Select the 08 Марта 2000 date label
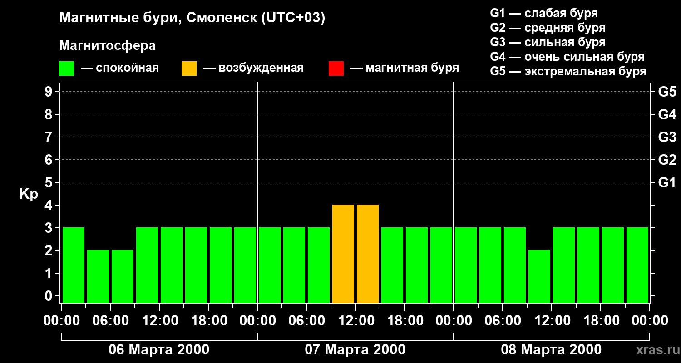Screen dimensions: 681x363 pos(551,350)
